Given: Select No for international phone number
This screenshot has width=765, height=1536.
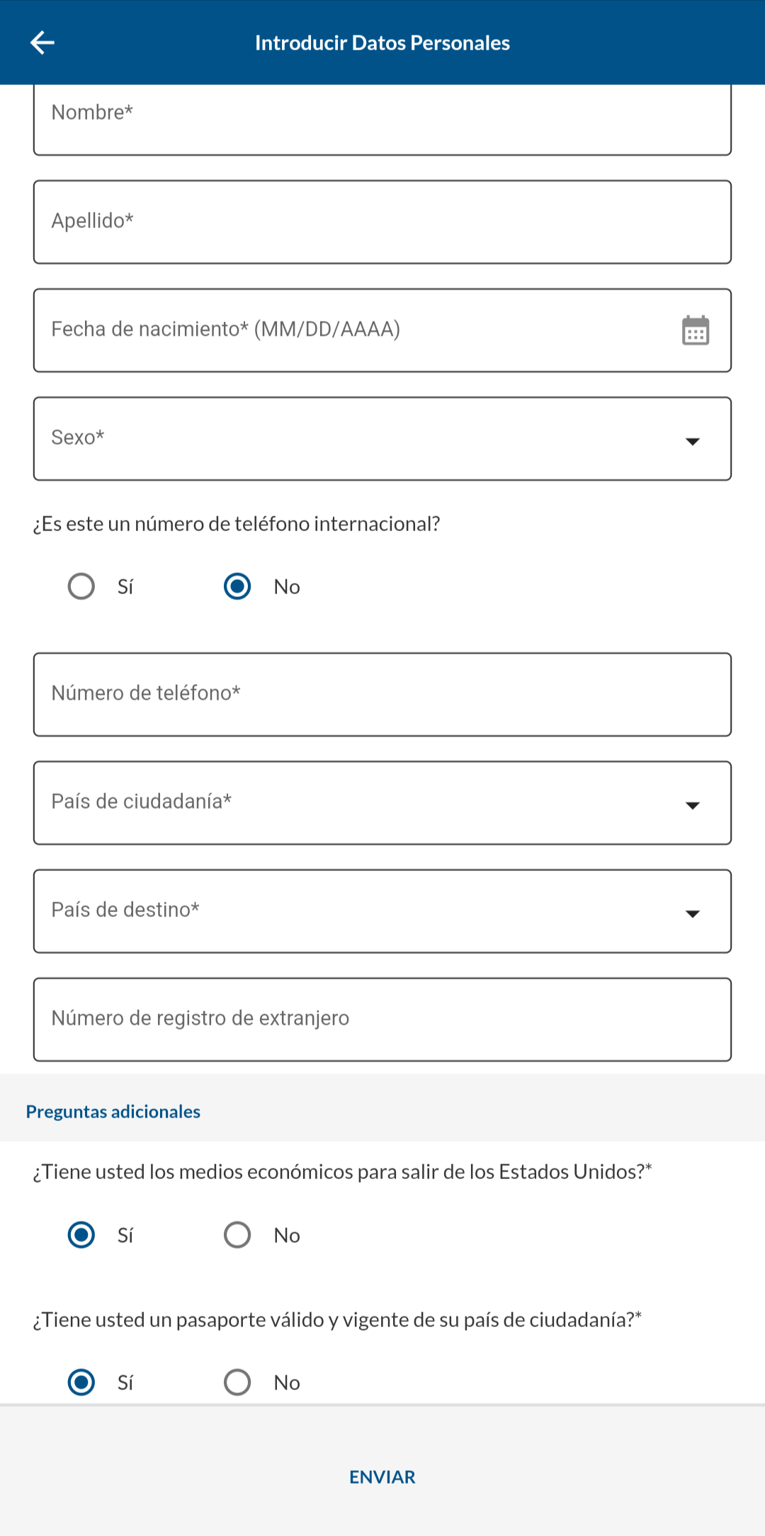Looking at the screenshot, I should [x=237, y=586].
